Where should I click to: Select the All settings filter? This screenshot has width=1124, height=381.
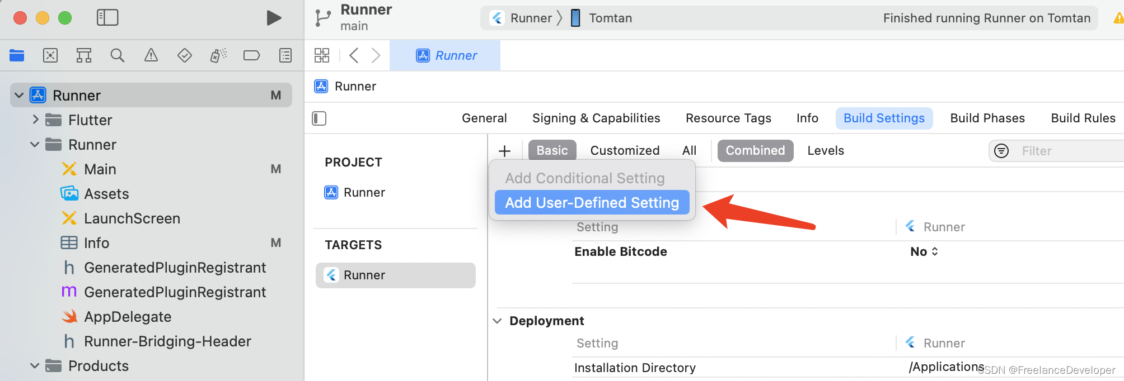(x=689, y=151)
